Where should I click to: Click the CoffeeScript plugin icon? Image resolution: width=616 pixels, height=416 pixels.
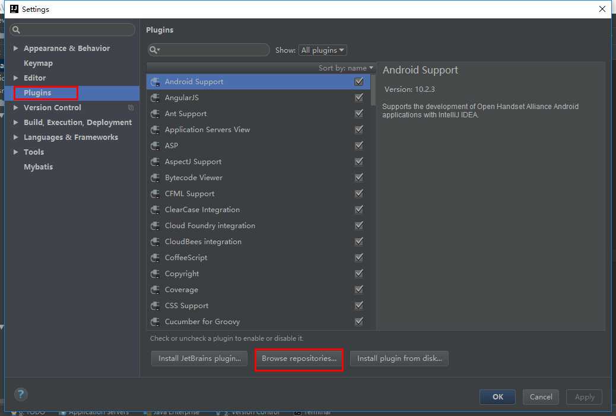pos(155,258)
